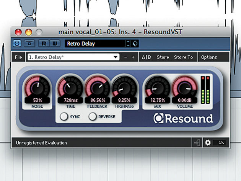Enable the SYNC toggle
The width and height of the screenshot is (241, 181).
[x=64, y=116]
